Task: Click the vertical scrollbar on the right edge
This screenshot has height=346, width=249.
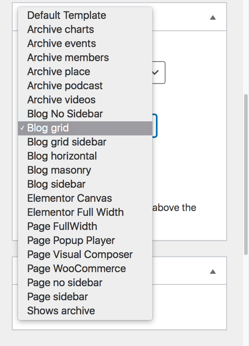Action: coord(246,175)
